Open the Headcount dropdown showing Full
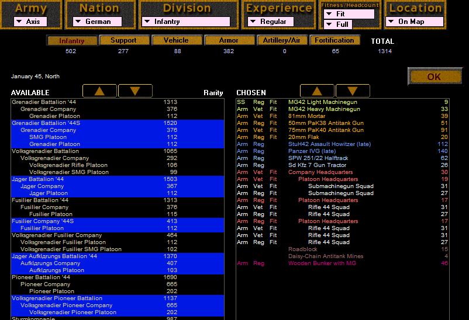Screen dimensions: 469x320 coord(338,24)
